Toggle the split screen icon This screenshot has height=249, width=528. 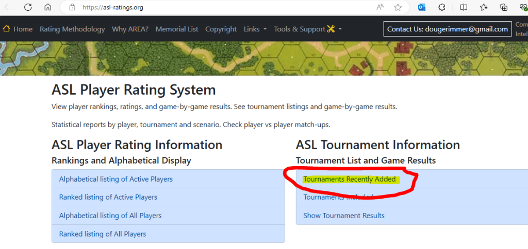pos(464,7)
